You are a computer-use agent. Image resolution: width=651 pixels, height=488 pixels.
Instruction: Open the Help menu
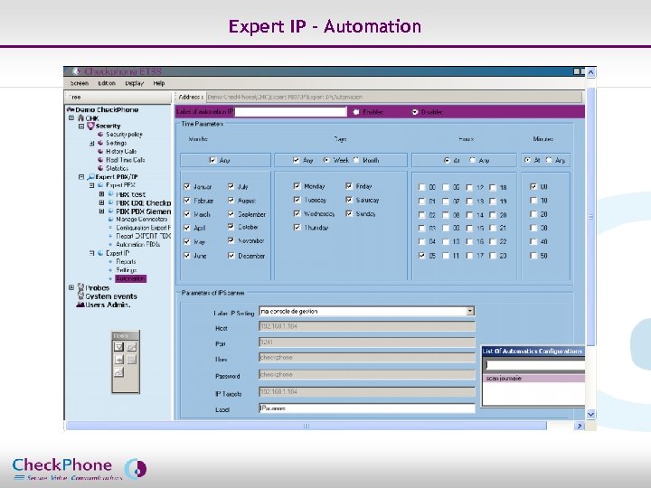tap(159, 83)
